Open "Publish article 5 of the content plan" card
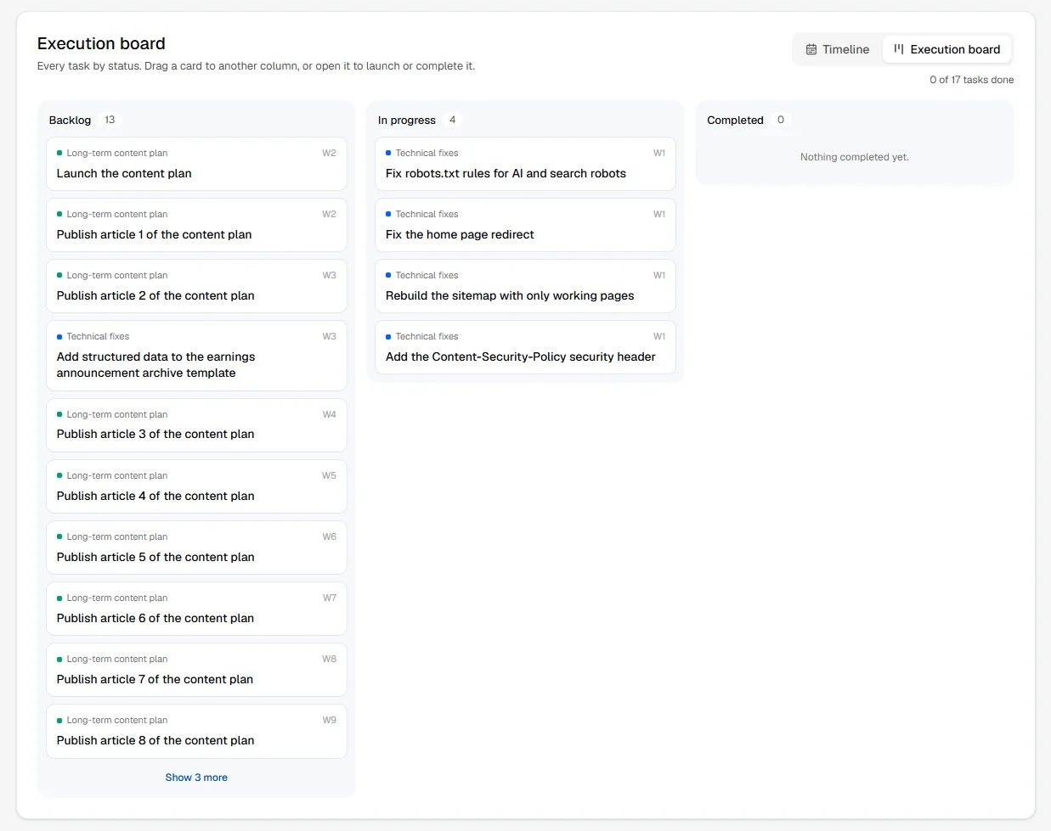 point(196,547)
